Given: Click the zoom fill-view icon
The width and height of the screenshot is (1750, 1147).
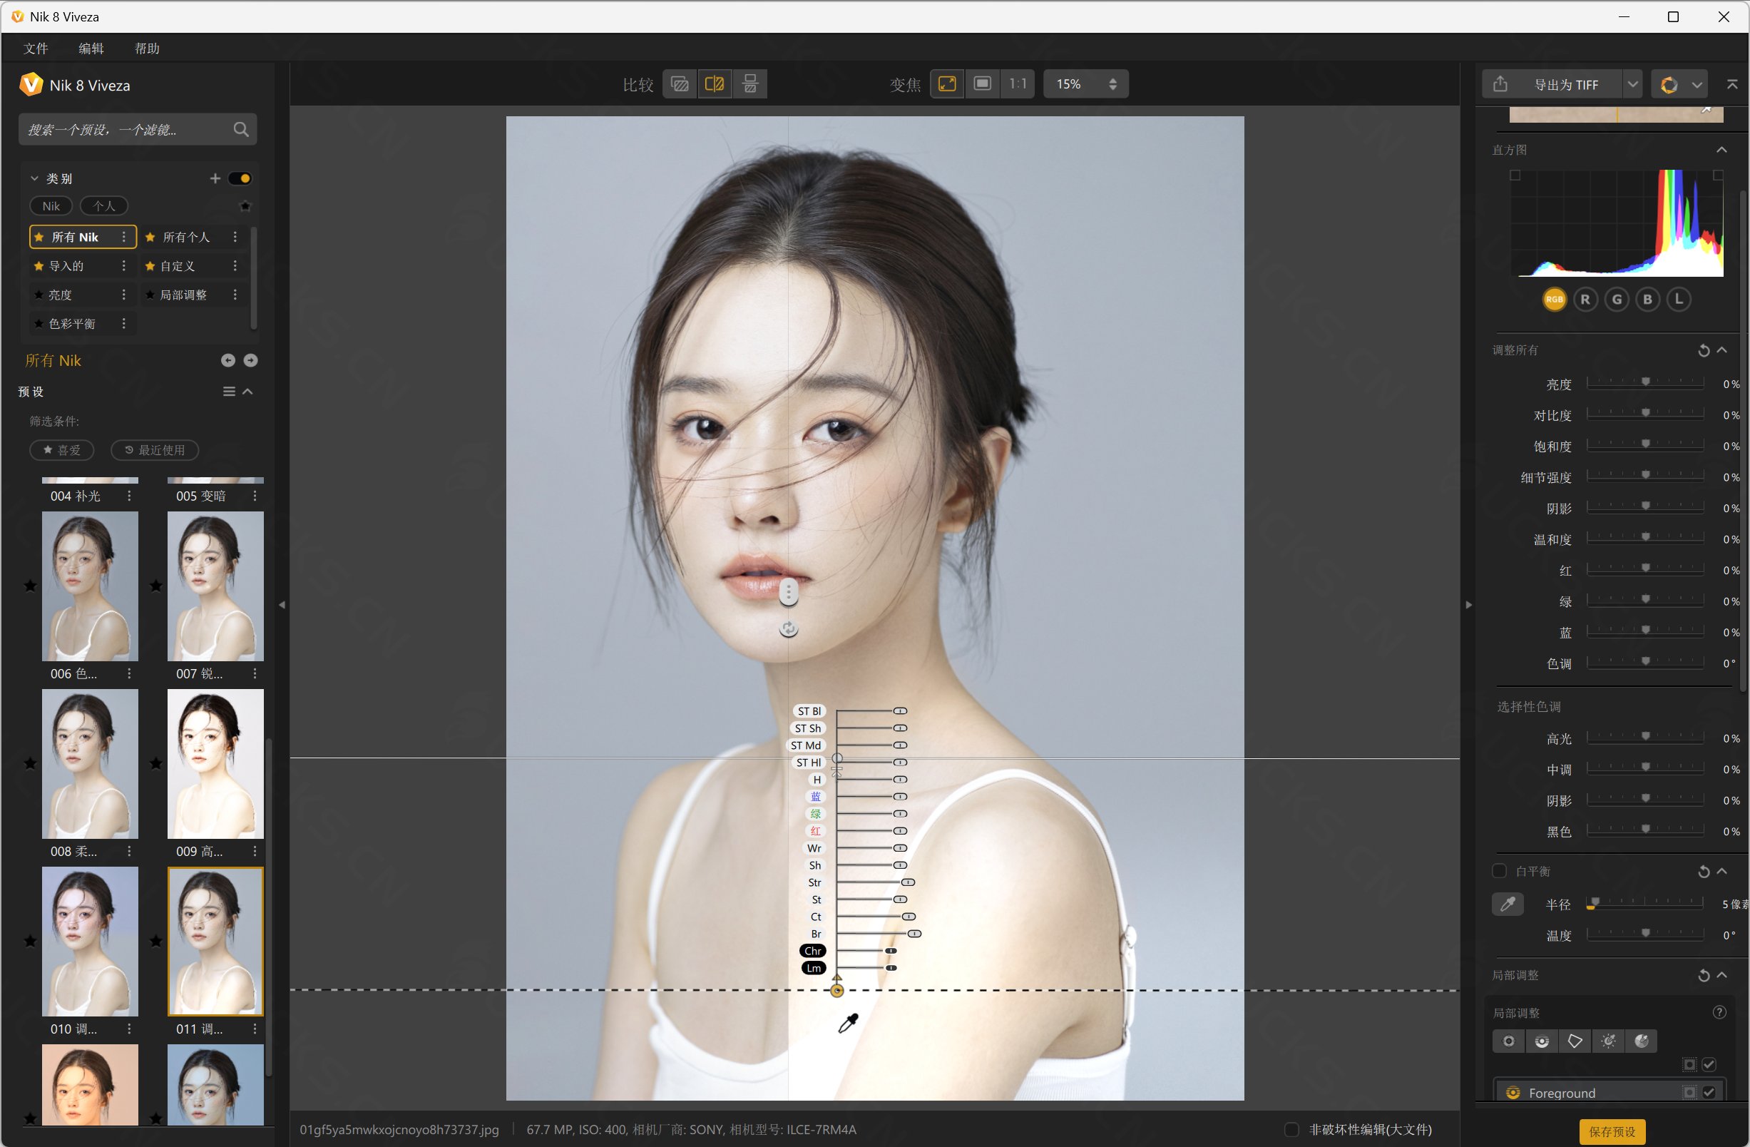Looking at the screenshot, I should click(983, 84).
